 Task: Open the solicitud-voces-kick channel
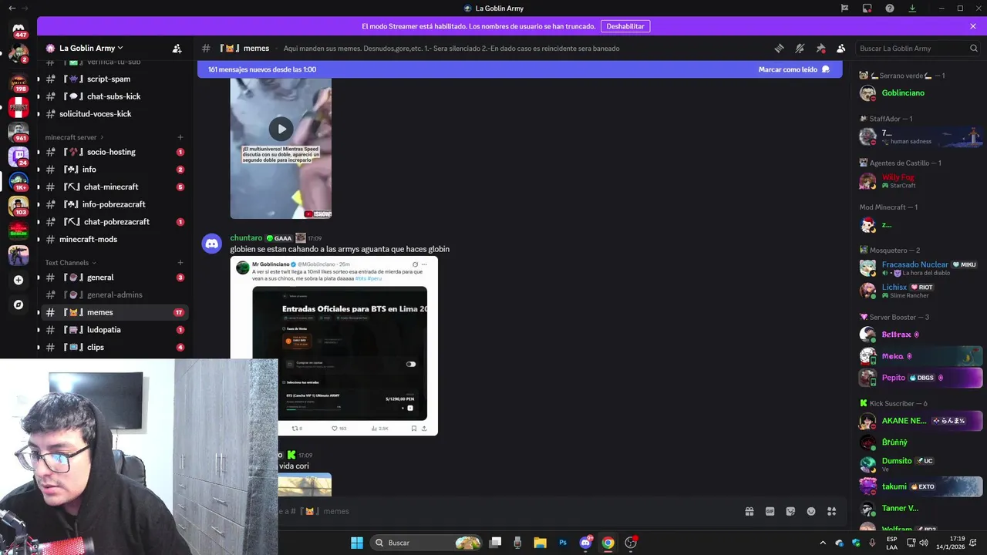pos(114,114)
